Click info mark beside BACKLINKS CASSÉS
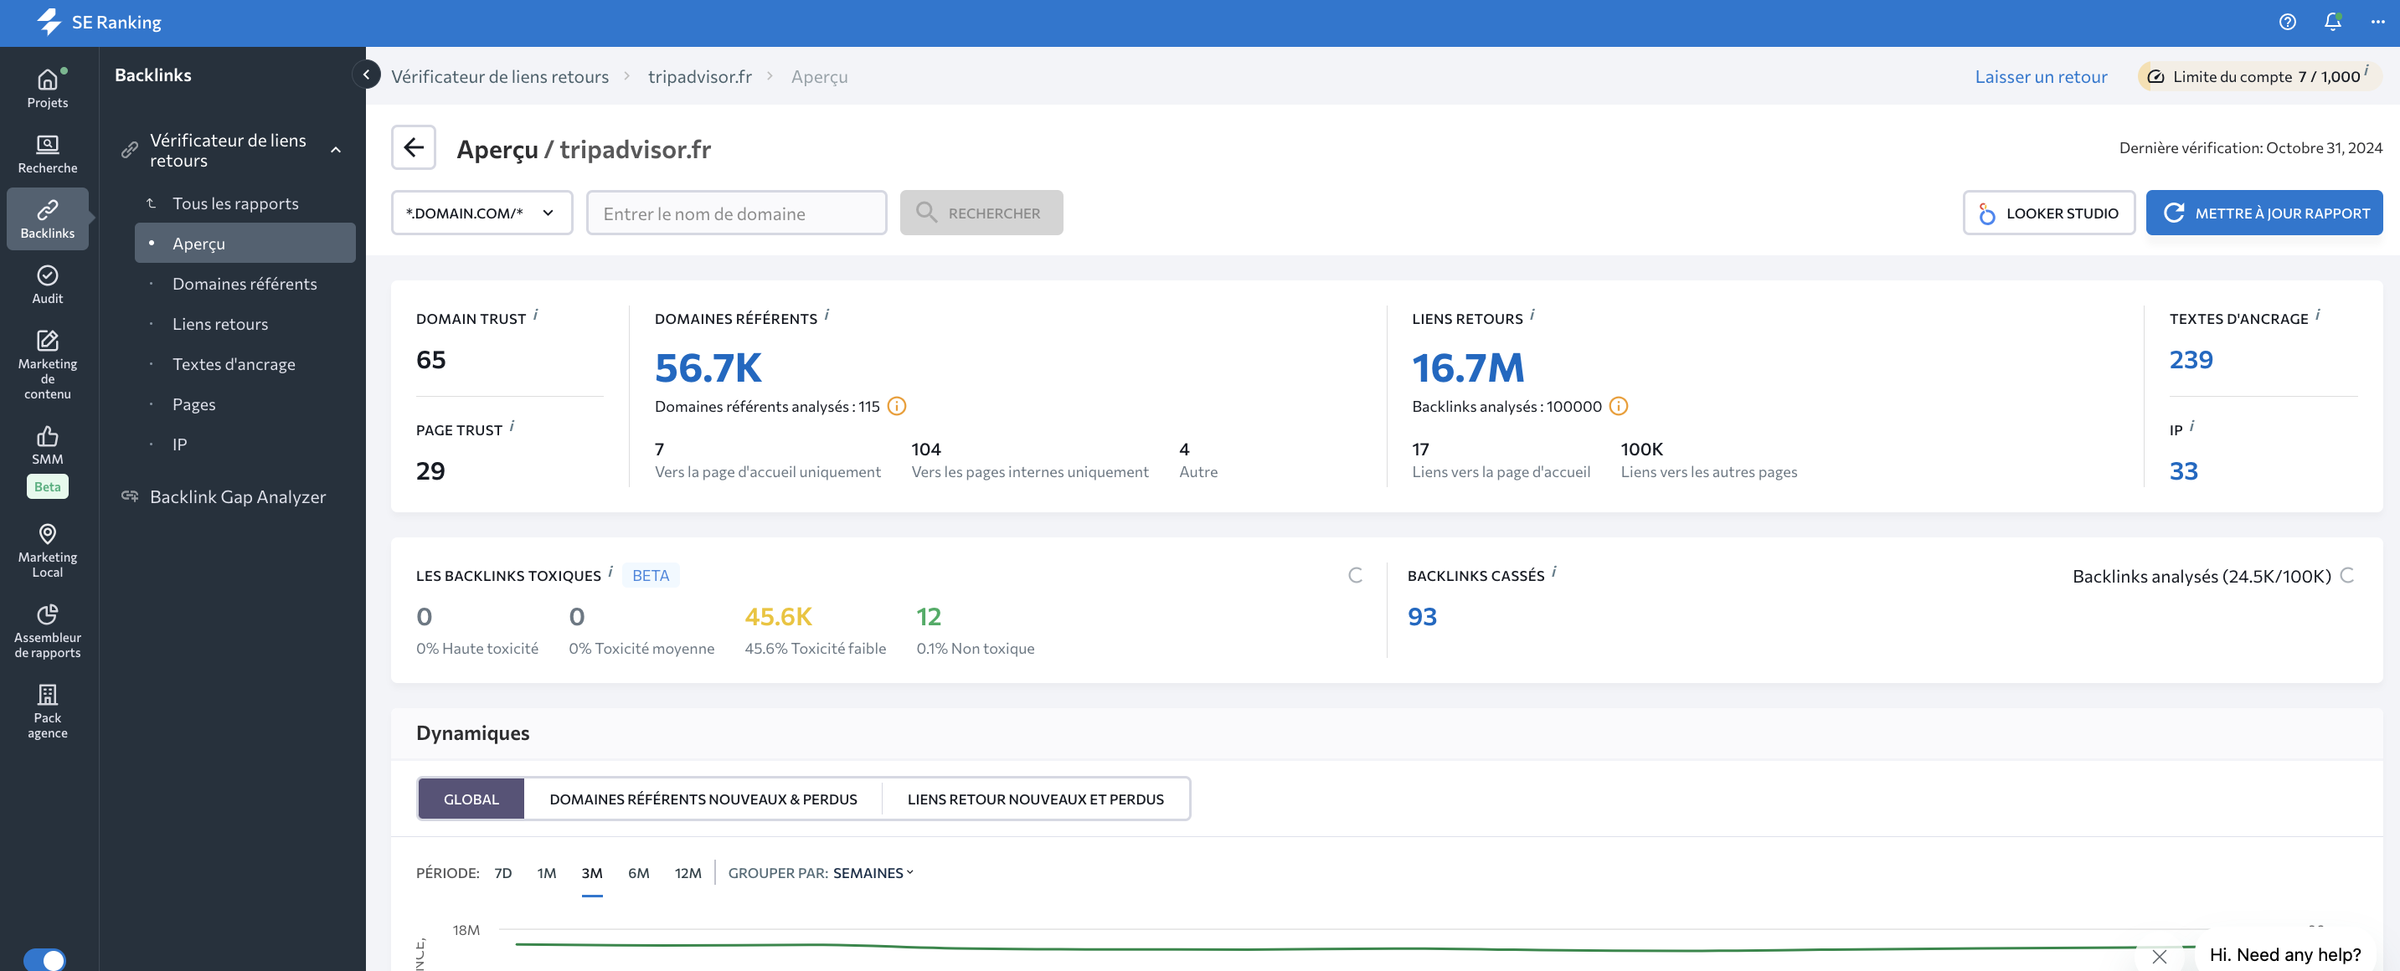 coord(1554,572)
